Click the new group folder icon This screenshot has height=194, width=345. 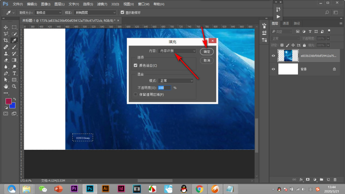pos(322,180)
